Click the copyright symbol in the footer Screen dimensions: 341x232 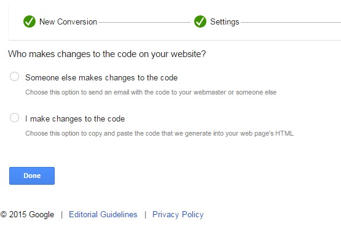(4, 214)
